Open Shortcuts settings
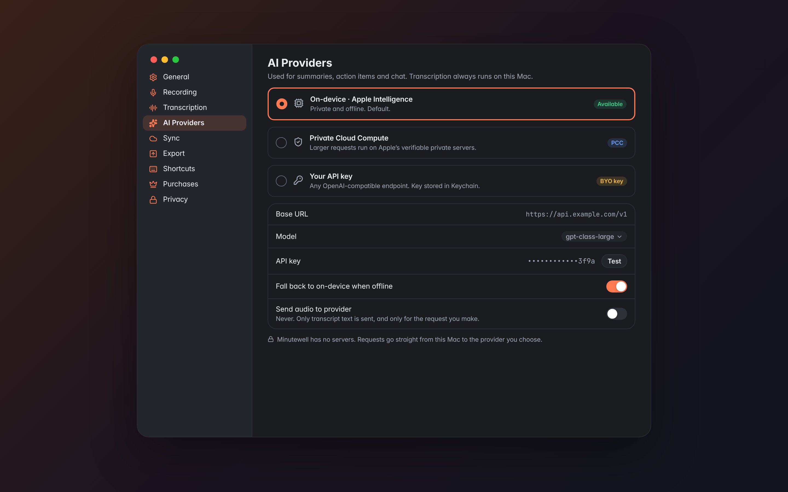This screenshot has width=788, height=492. click(194, 169)
